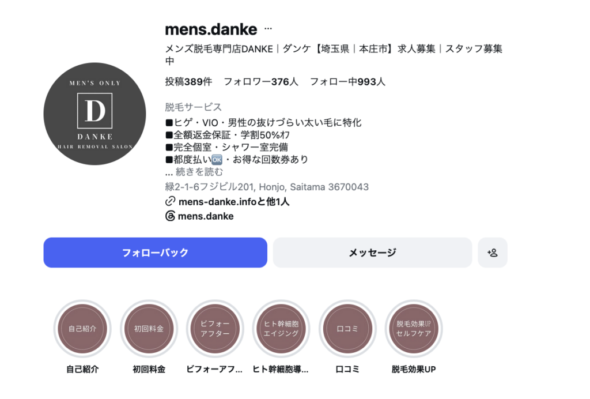Click the メッセージ button
Screen dimensions: 590x399
pos(373,253)
